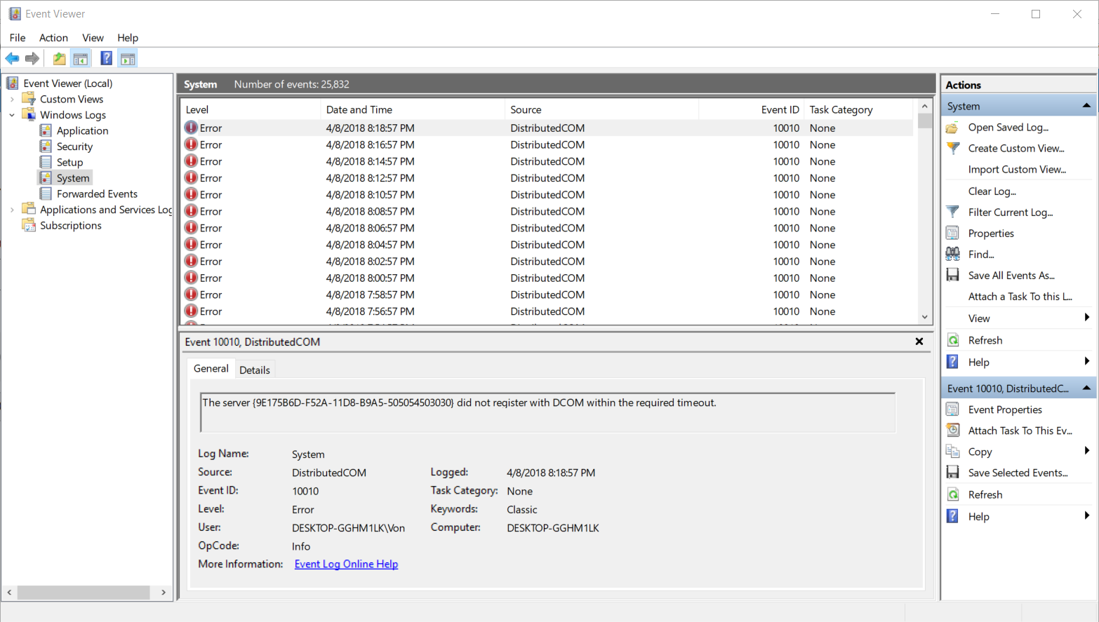Click the Save All Events As disk icon
The width and height of the screenshot is (1099, 622).
click(x=952, y=274)
